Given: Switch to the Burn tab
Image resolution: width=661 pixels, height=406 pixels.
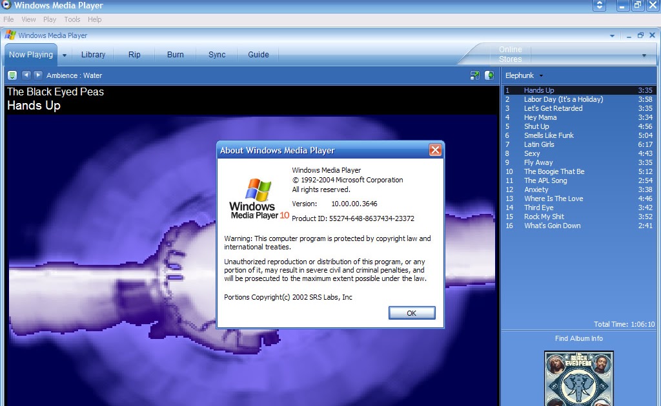Looking at the screenshot, I should click(176, 55).
